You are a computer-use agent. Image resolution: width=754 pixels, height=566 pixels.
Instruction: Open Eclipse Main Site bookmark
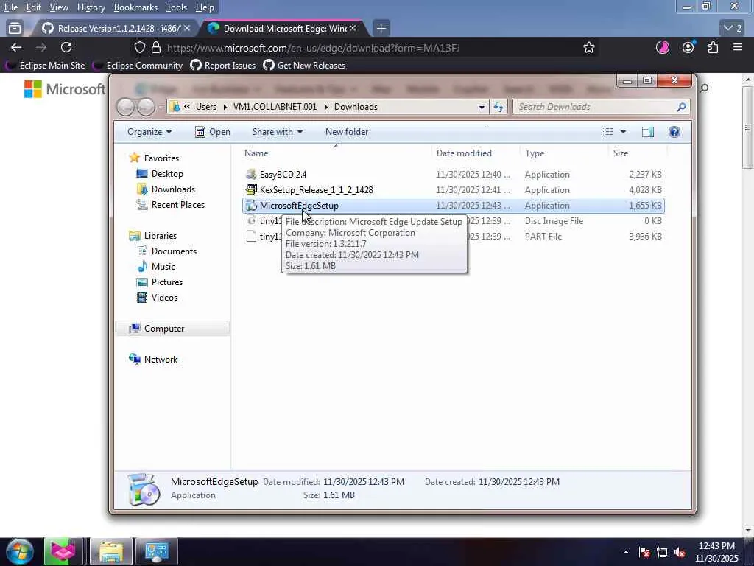pos(45,66)
